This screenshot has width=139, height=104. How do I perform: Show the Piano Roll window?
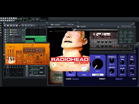tap(6, 21)
